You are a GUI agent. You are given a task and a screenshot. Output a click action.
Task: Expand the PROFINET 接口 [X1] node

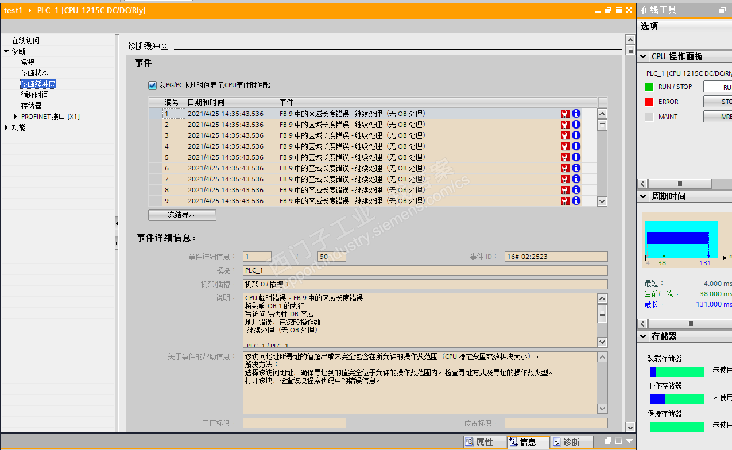point(16,117)
